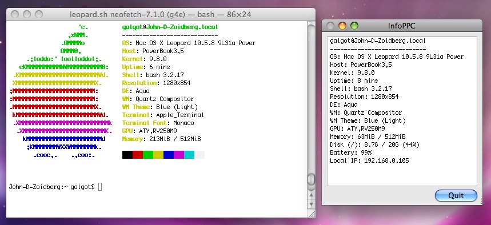The image size is (491, 225).
Task: Click 'WM Theme: Blue (Light)' in Terminal
Action: pyautogui.click(x=160, y=107)
